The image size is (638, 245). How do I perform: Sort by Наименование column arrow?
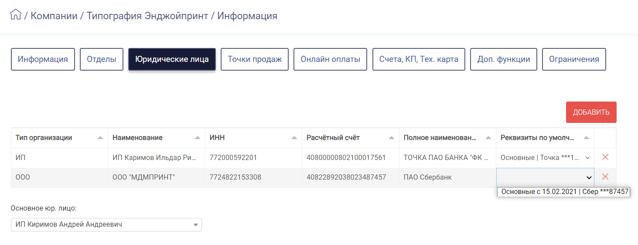pyautogui.click(x=197, y=138)
